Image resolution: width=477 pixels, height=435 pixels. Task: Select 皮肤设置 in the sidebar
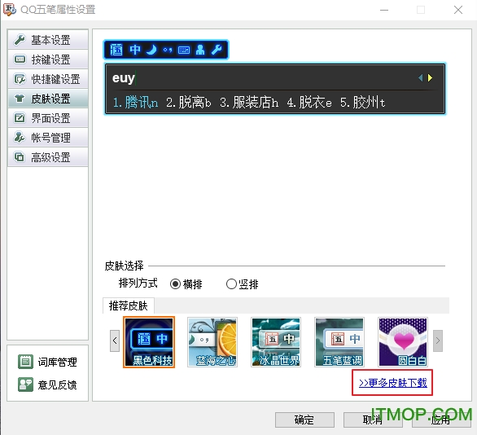pos(48,99)
